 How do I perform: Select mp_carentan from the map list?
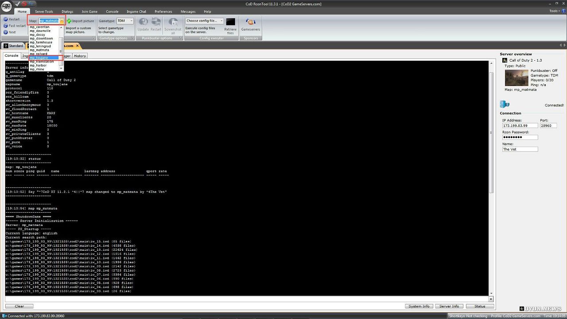pyautogui.click(x=44, y=27)
